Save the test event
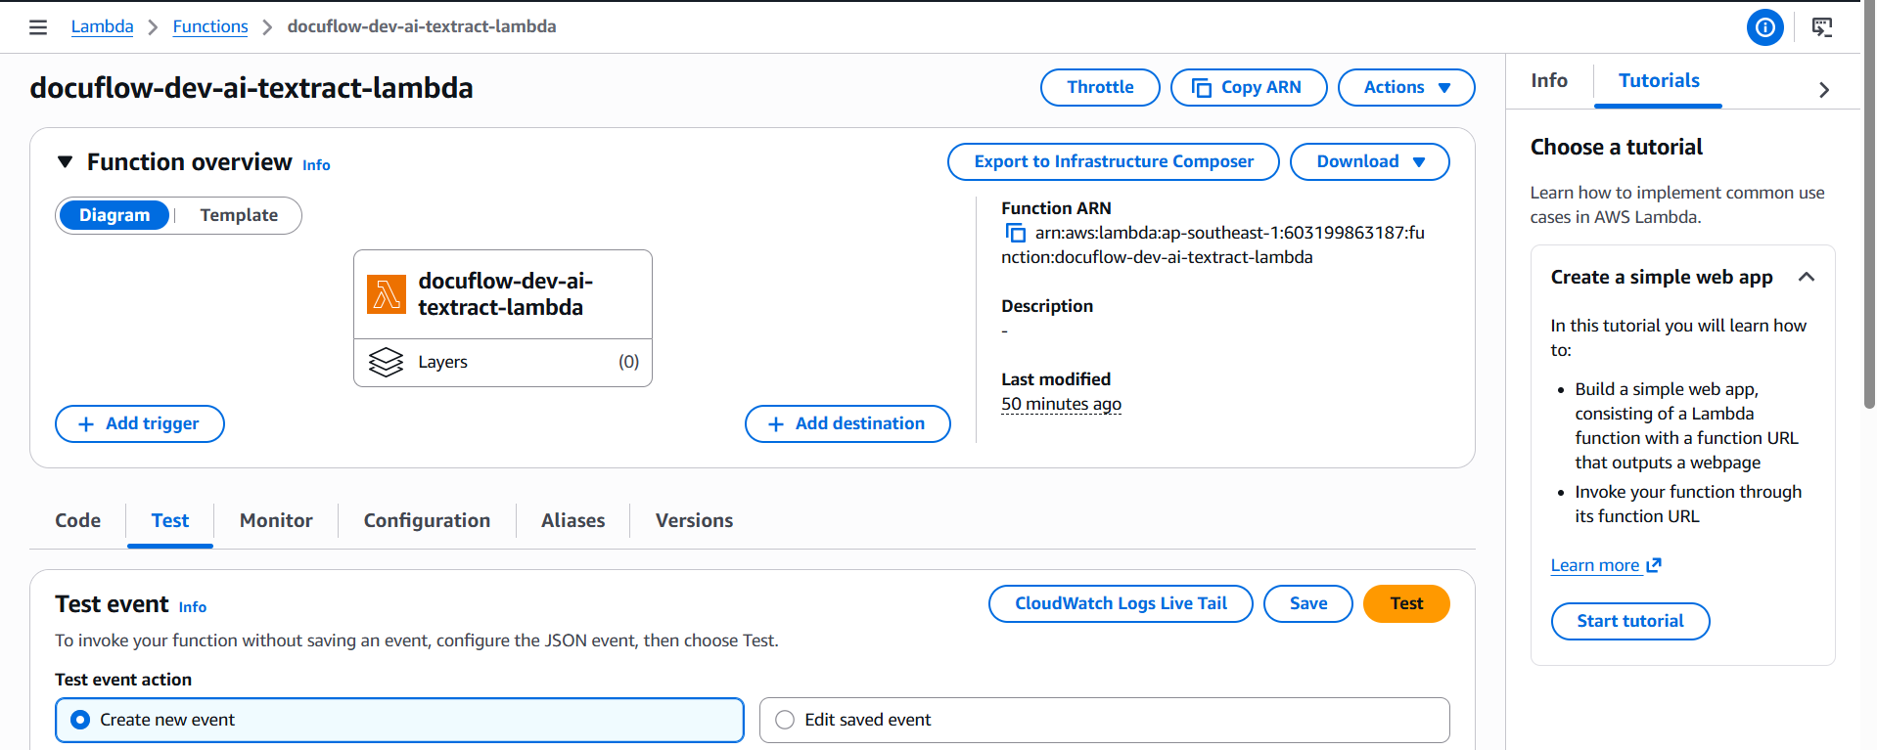This screenshot has height=750, width=1877. coord(1308,603)
